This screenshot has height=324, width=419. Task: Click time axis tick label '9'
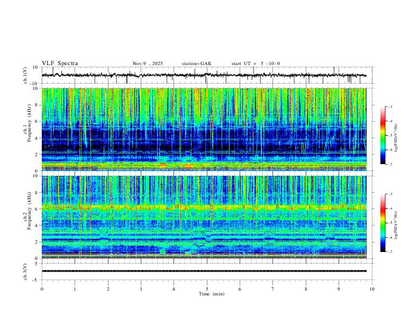click(x=339, y=289)
